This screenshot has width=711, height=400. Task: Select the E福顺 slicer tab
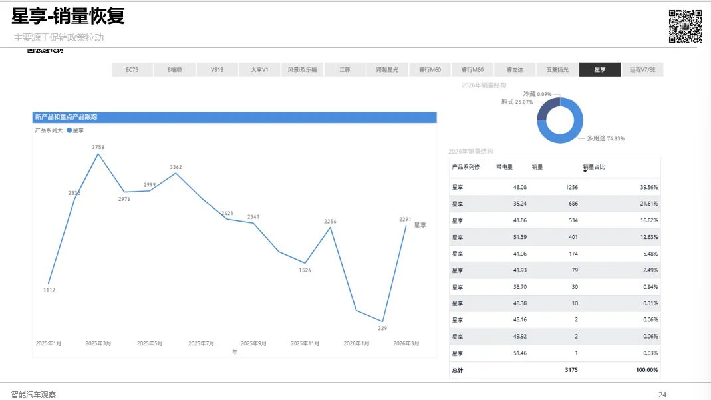click(174, 69)
